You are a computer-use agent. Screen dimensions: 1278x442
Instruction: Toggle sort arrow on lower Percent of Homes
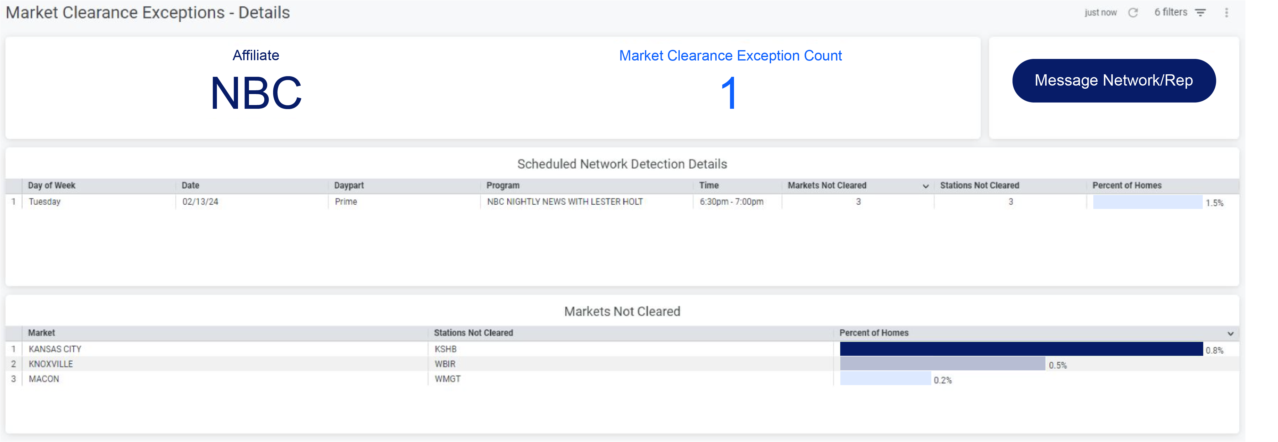tap(1230, 333)
